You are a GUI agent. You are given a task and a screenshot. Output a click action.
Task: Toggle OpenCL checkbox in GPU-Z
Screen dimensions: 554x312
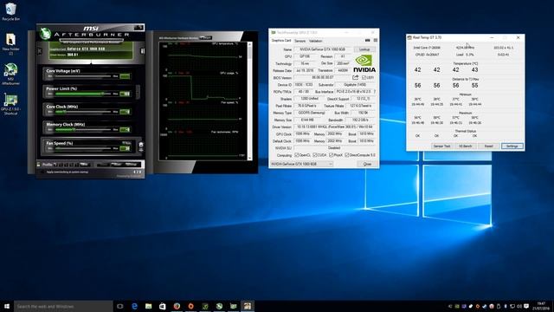(x=297, y=155)
